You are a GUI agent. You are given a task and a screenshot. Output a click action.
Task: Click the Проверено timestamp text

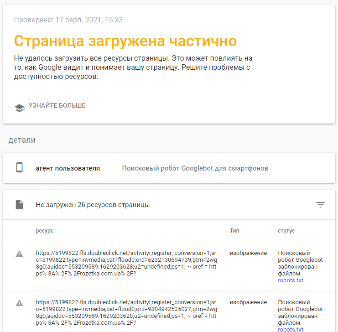pyautogui.click(x=68, y=20)
